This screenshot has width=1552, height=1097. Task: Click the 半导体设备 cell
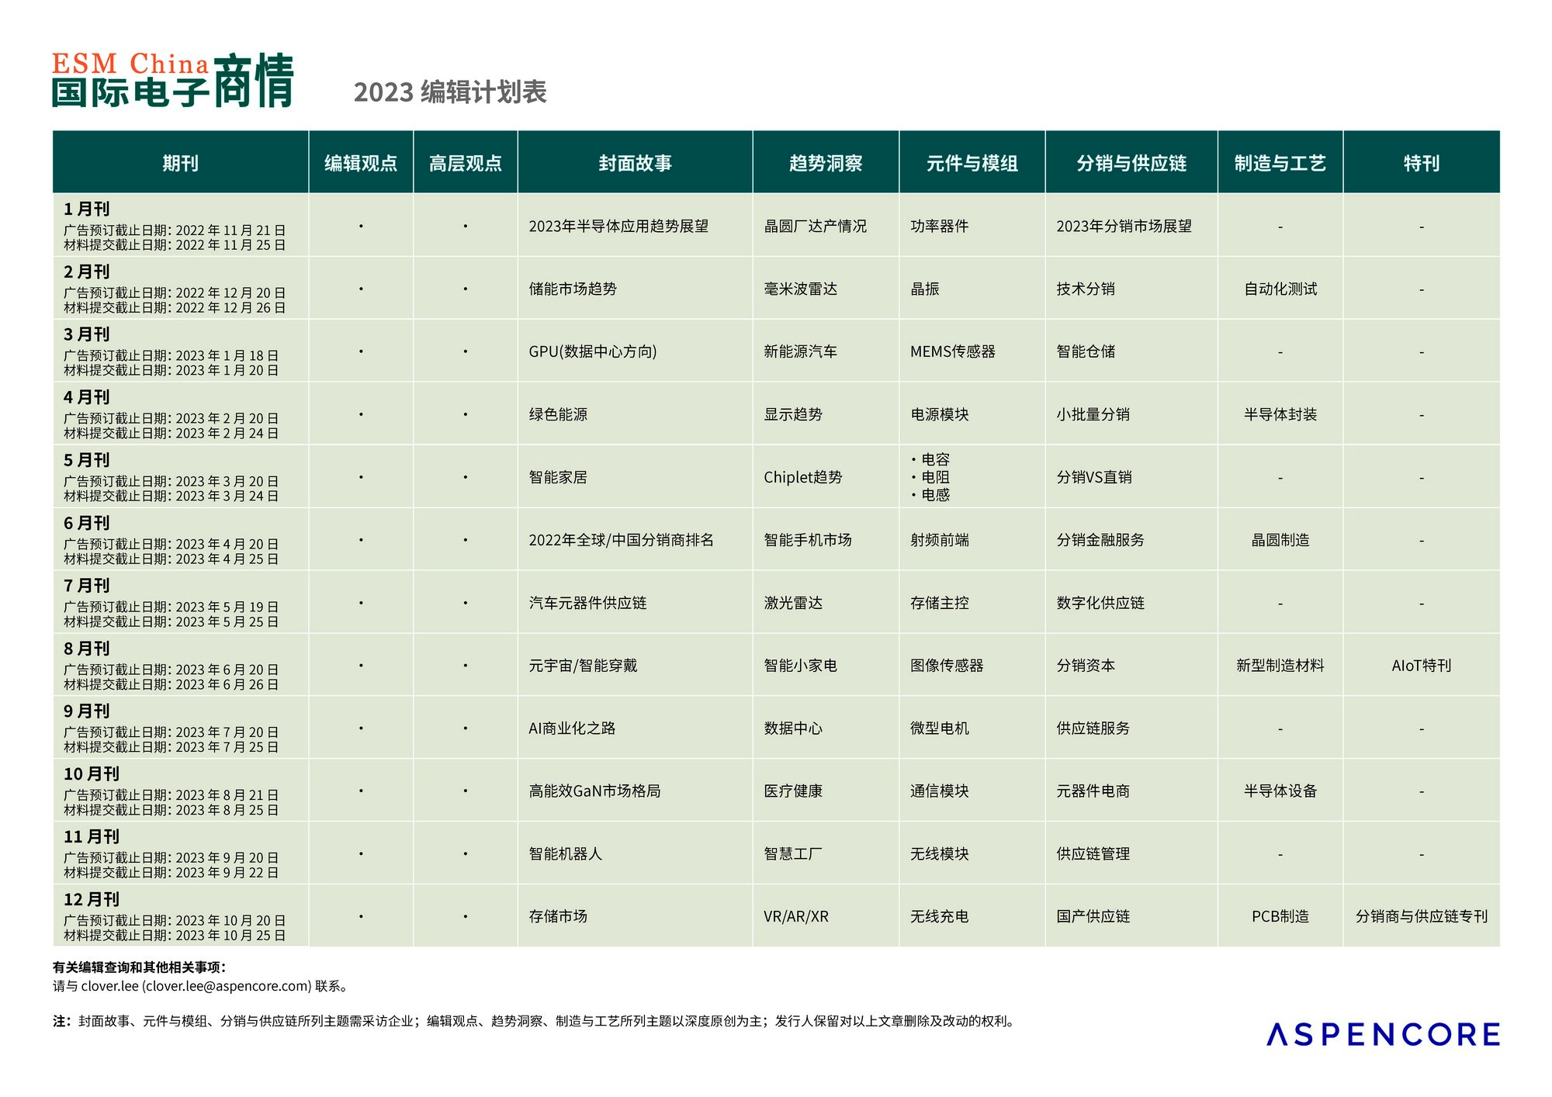(x=1280, y=791)
